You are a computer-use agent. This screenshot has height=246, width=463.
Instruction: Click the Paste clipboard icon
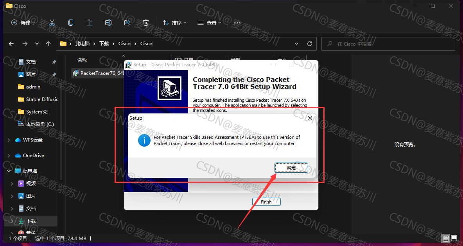pyautogui.click(x=90, y=23)
